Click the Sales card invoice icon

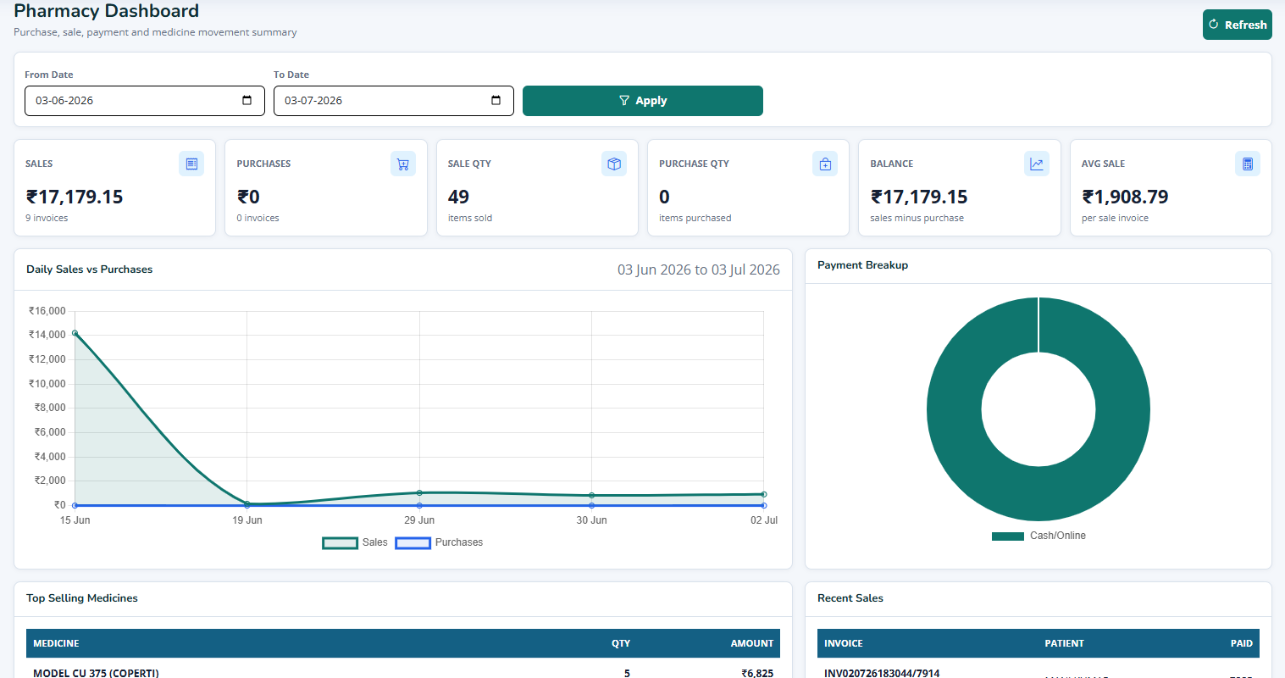[191, 164]
